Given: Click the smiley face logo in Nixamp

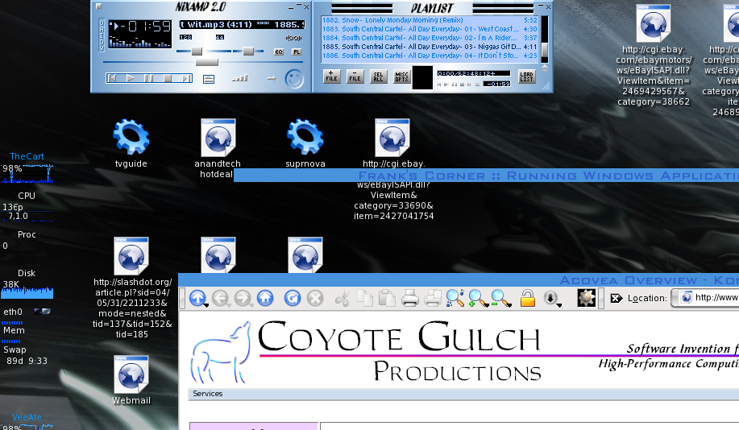Looking at the screenshot, I should [295, 79].
